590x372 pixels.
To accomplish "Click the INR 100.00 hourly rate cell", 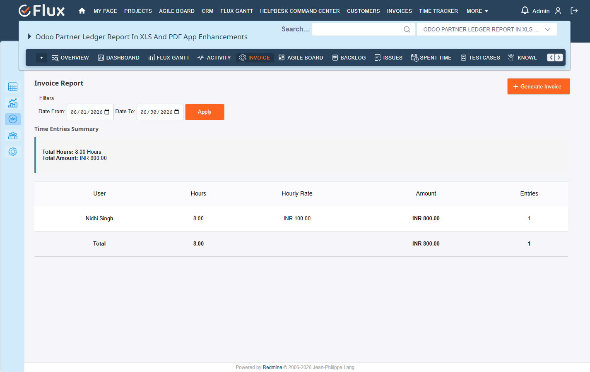I will pos(297,218).
